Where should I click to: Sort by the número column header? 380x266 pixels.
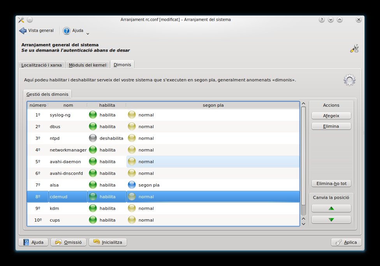pyautogui.click(x=38, y=105)
